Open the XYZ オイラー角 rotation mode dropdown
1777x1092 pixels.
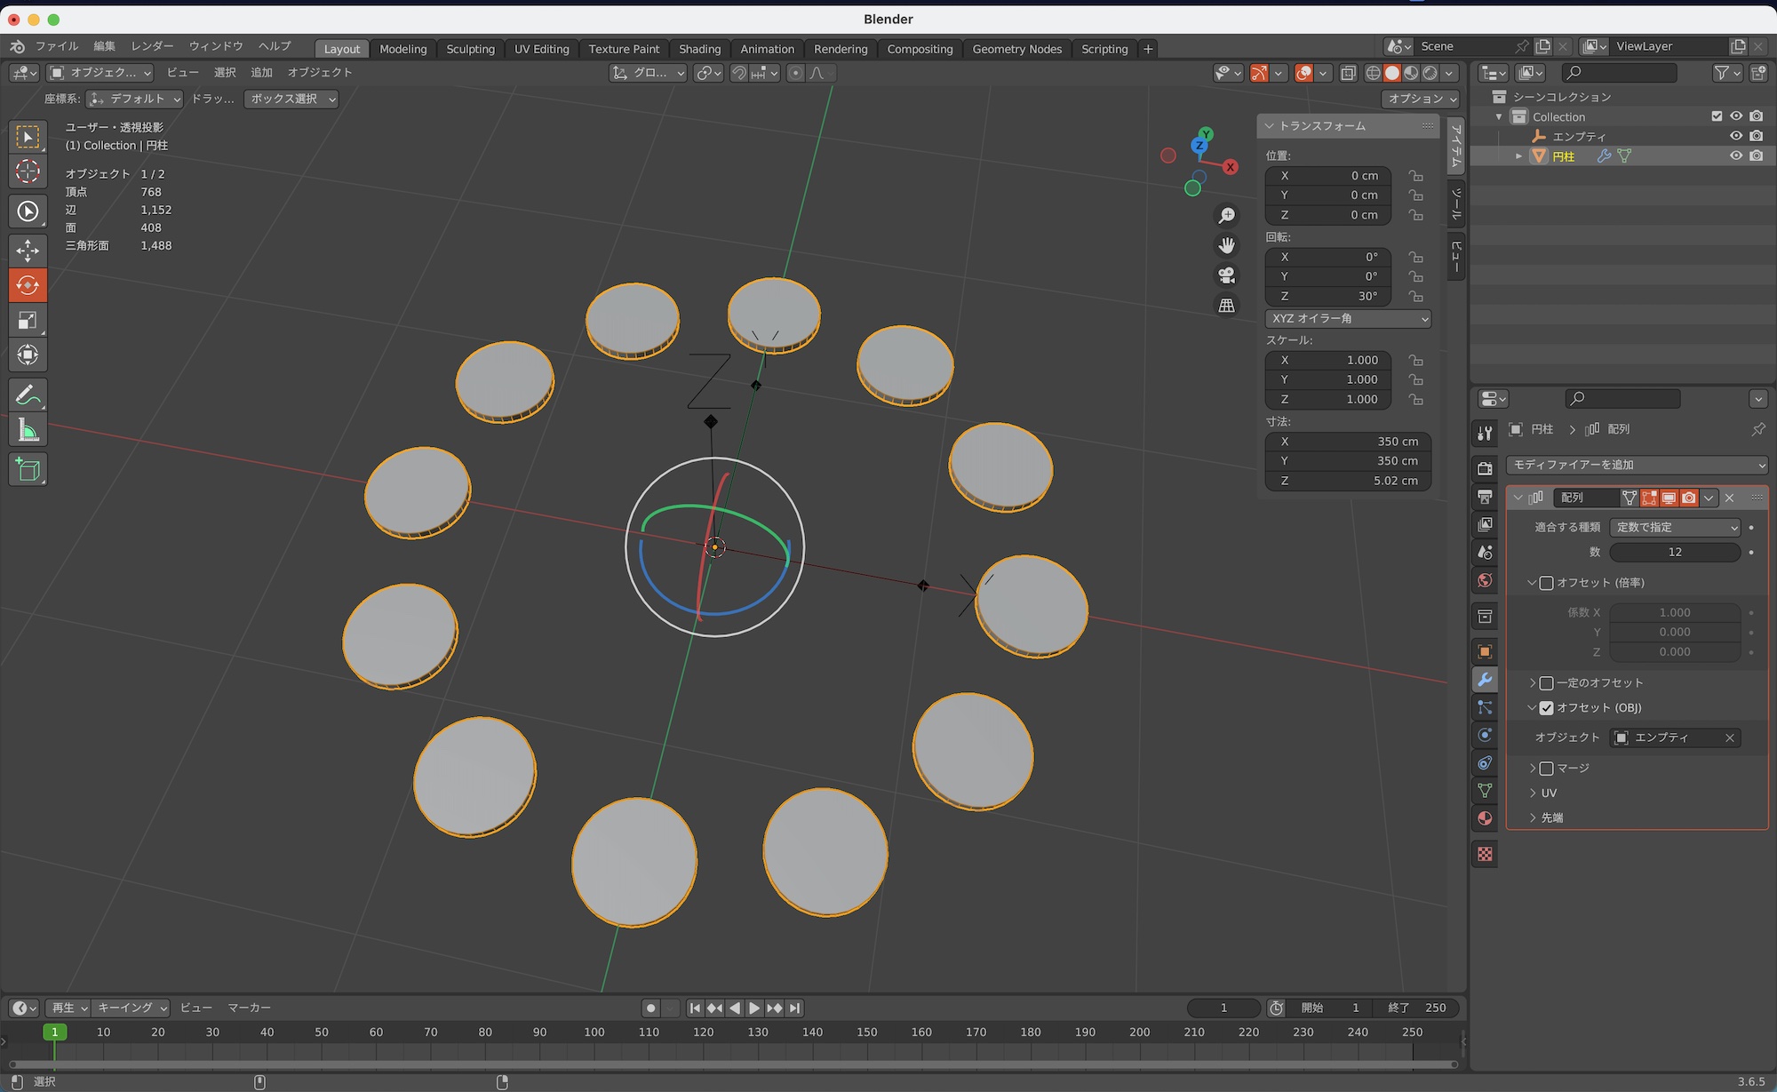tap(1348, 318)
